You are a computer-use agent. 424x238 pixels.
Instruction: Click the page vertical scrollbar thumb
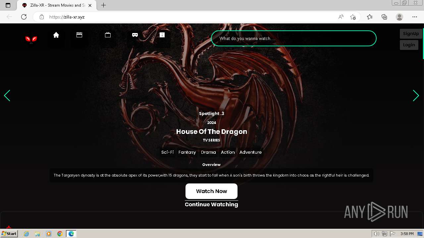[423, 44]
